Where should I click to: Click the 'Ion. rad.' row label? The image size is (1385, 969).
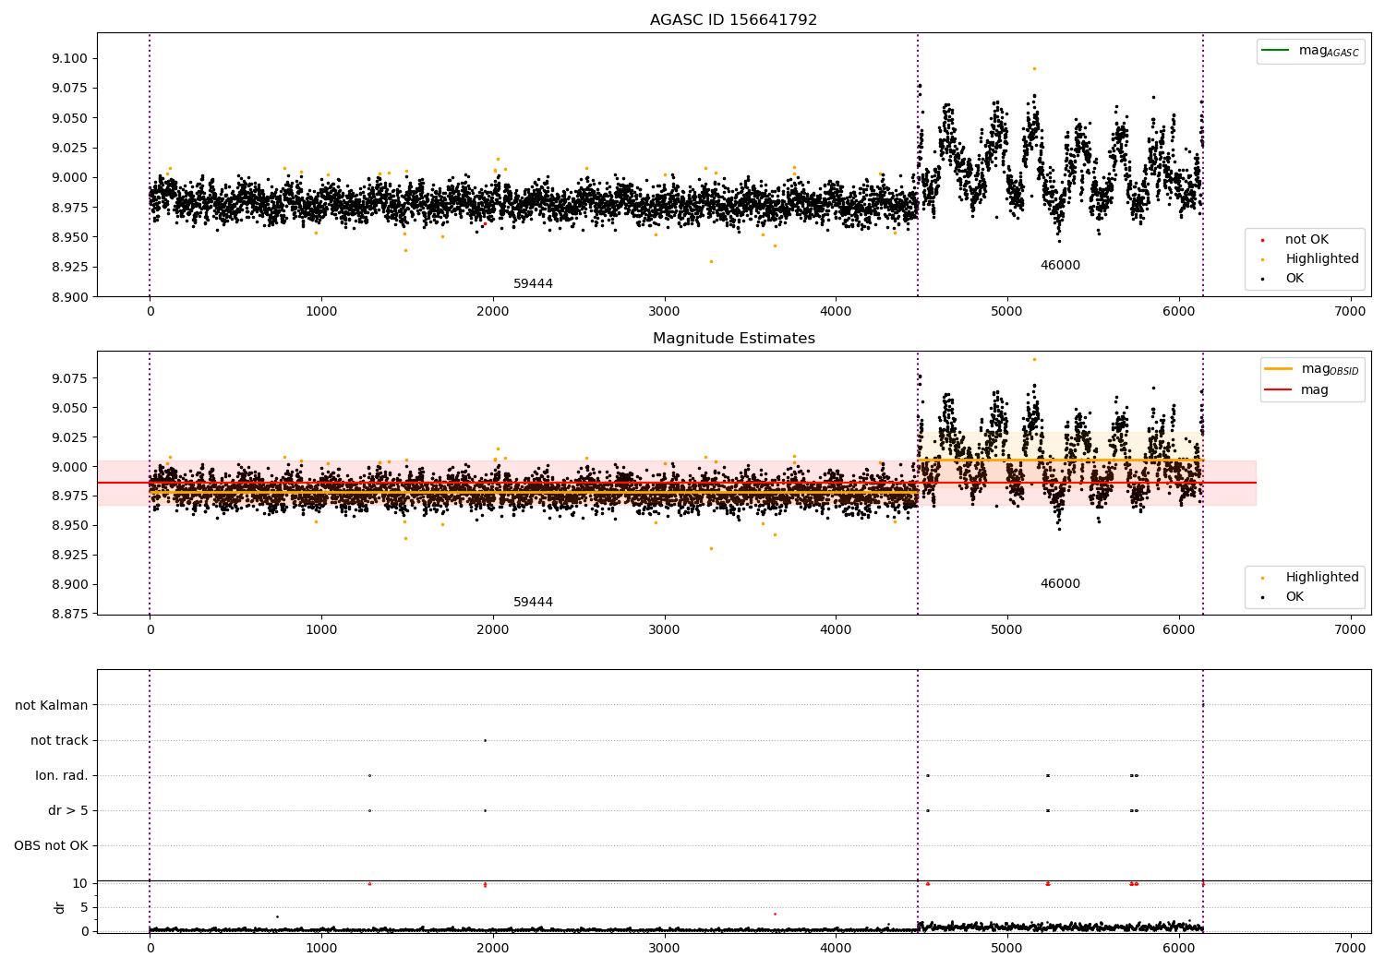tap(62, 775)
